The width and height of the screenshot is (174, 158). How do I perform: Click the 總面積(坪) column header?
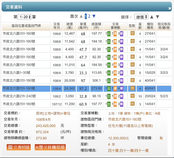(x=97, y=26)
